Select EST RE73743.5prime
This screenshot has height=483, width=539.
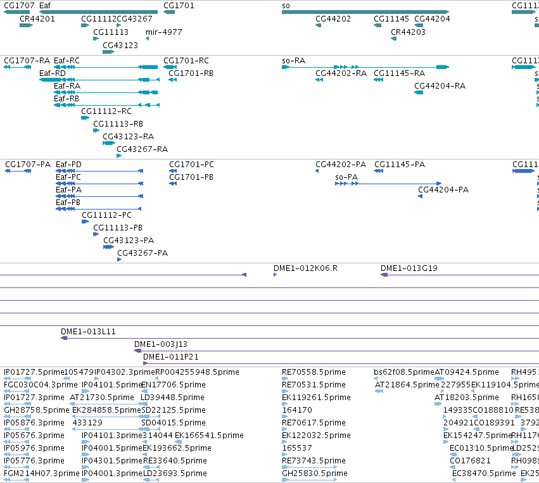(314, 461)
